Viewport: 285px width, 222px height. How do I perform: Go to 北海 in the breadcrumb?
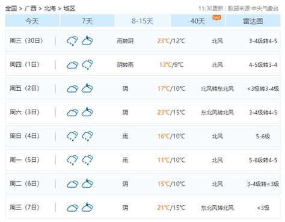[50, 8]
